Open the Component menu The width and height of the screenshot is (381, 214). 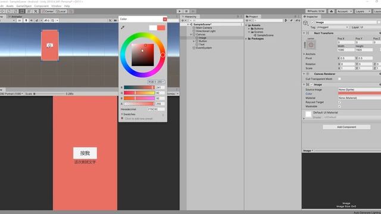tap(41, 6)
